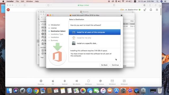The height and width of the screenshot is (95, 169).
Task: Click the MEGA rocket icon
Action: coord(145,10)
